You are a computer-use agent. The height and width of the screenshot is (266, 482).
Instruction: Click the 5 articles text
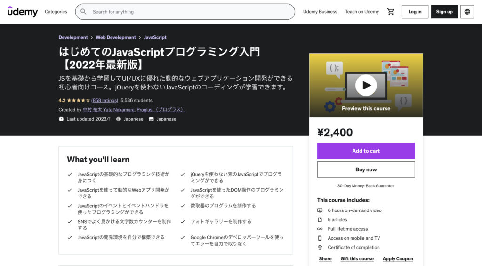point(337,219)
